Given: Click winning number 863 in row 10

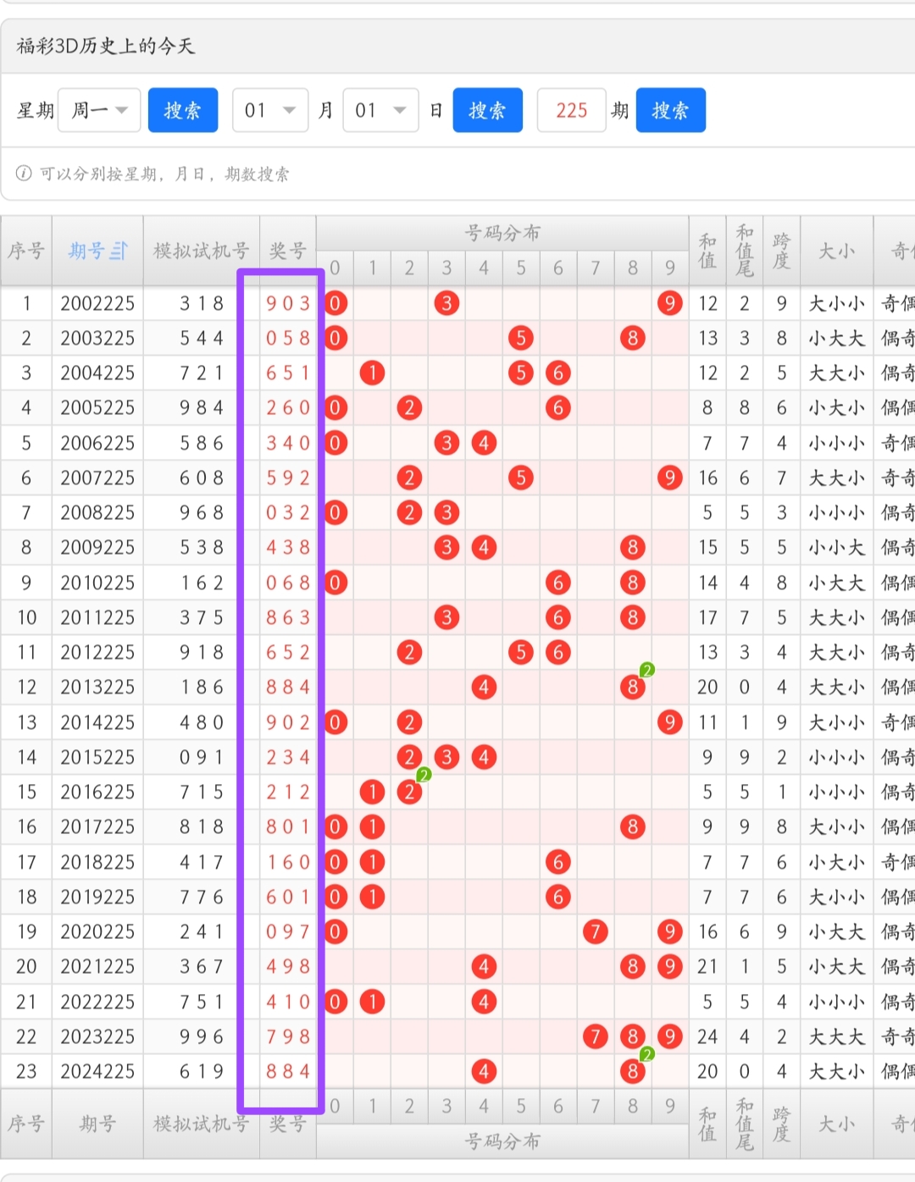Looking at the screenshot, I should tap(288, 617).
